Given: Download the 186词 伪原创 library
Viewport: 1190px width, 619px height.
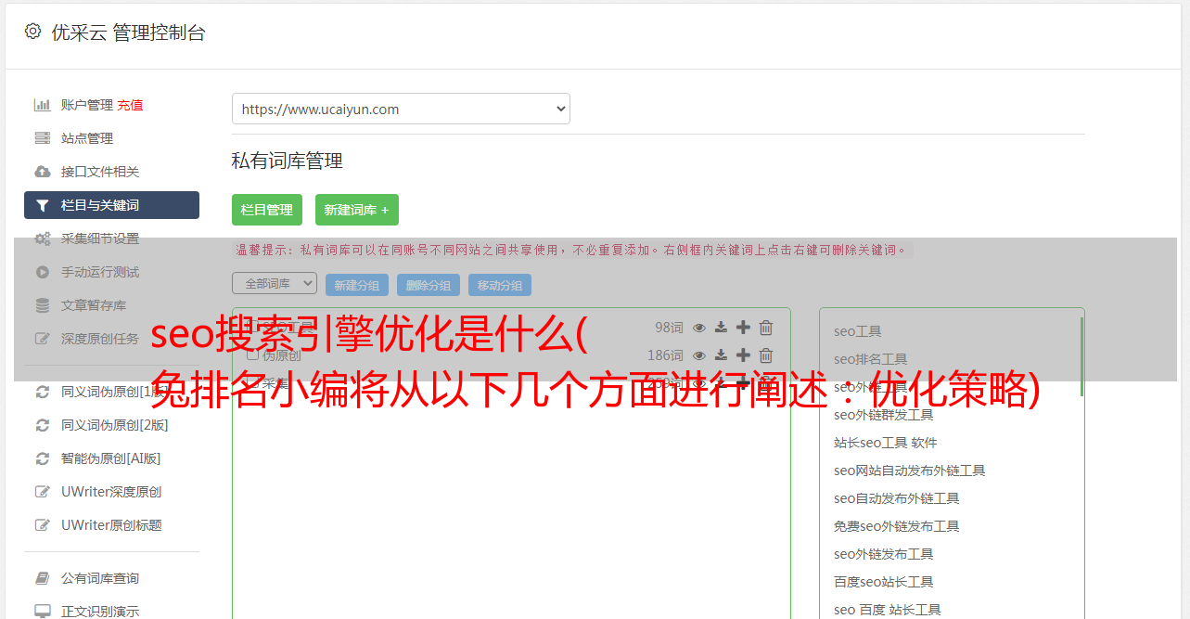Looking at the screenshot, I should pyautogui.click(x=721, y=355).
